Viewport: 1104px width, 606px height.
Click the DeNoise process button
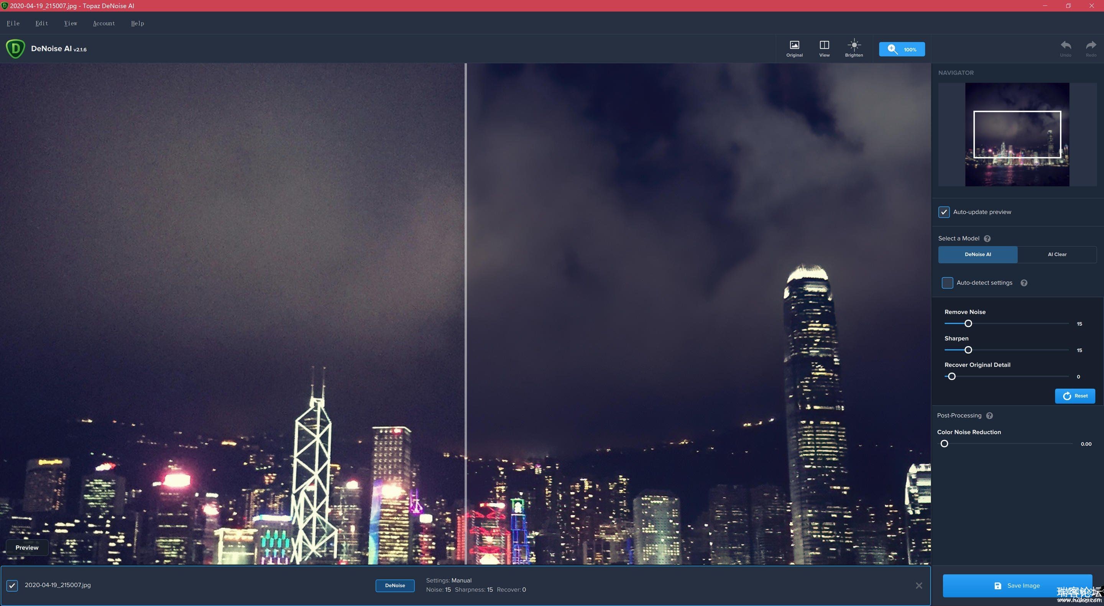(x=394, y=585)
